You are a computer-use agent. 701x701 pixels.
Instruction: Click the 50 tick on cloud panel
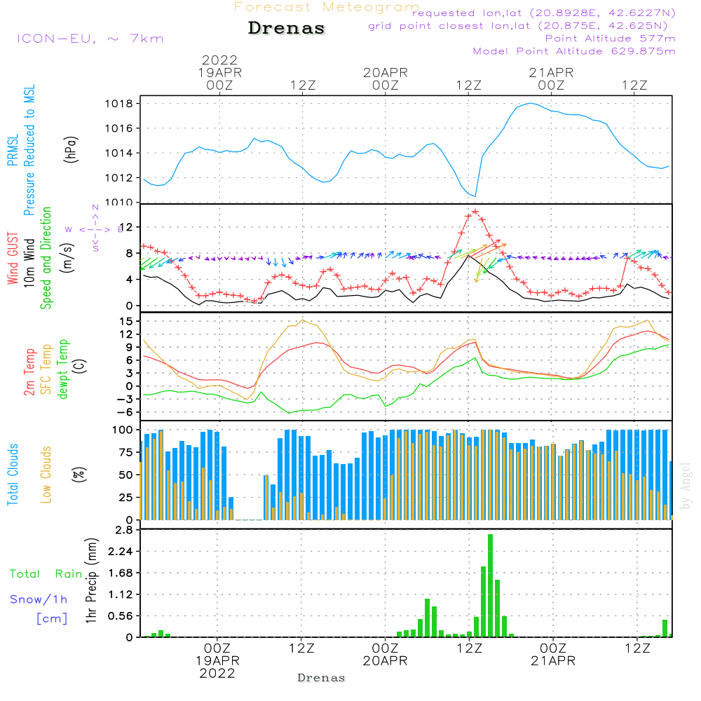click(126, 475)
